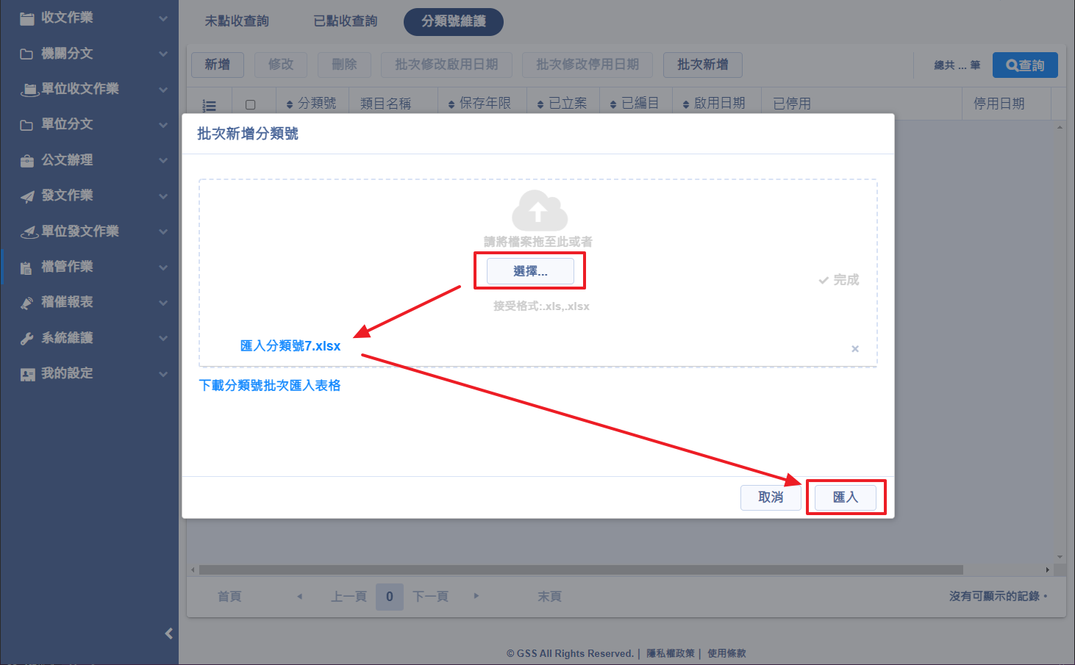
Task: Expand the 稽催報表 menu chevron
Action: [x=163, y=303]
